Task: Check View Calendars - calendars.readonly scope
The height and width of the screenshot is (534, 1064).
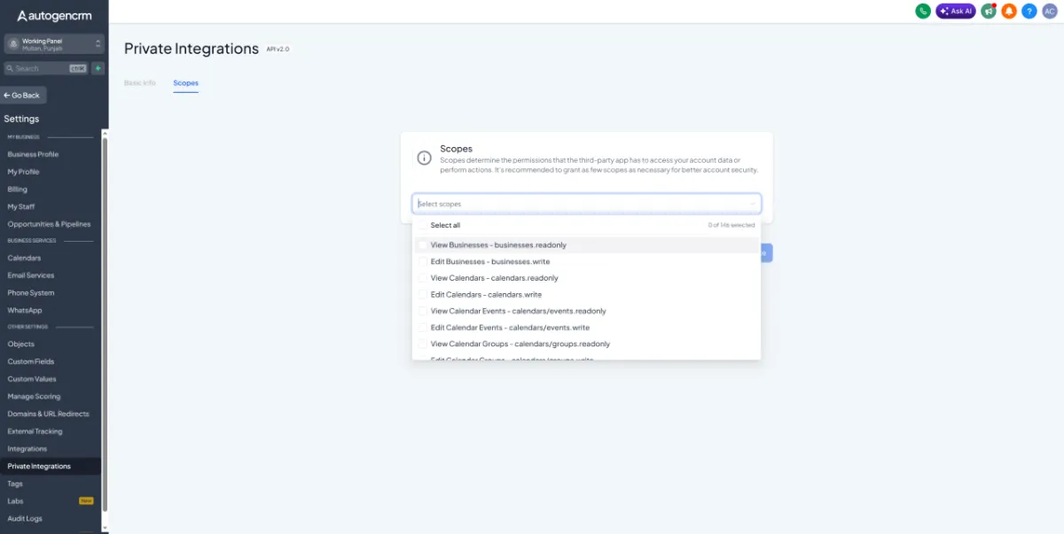Action: tap(422, 278)
